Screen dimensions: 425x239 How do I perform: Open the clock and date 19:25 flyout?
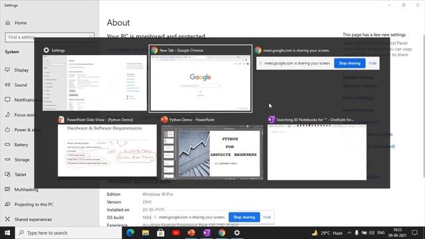[397, 233]
